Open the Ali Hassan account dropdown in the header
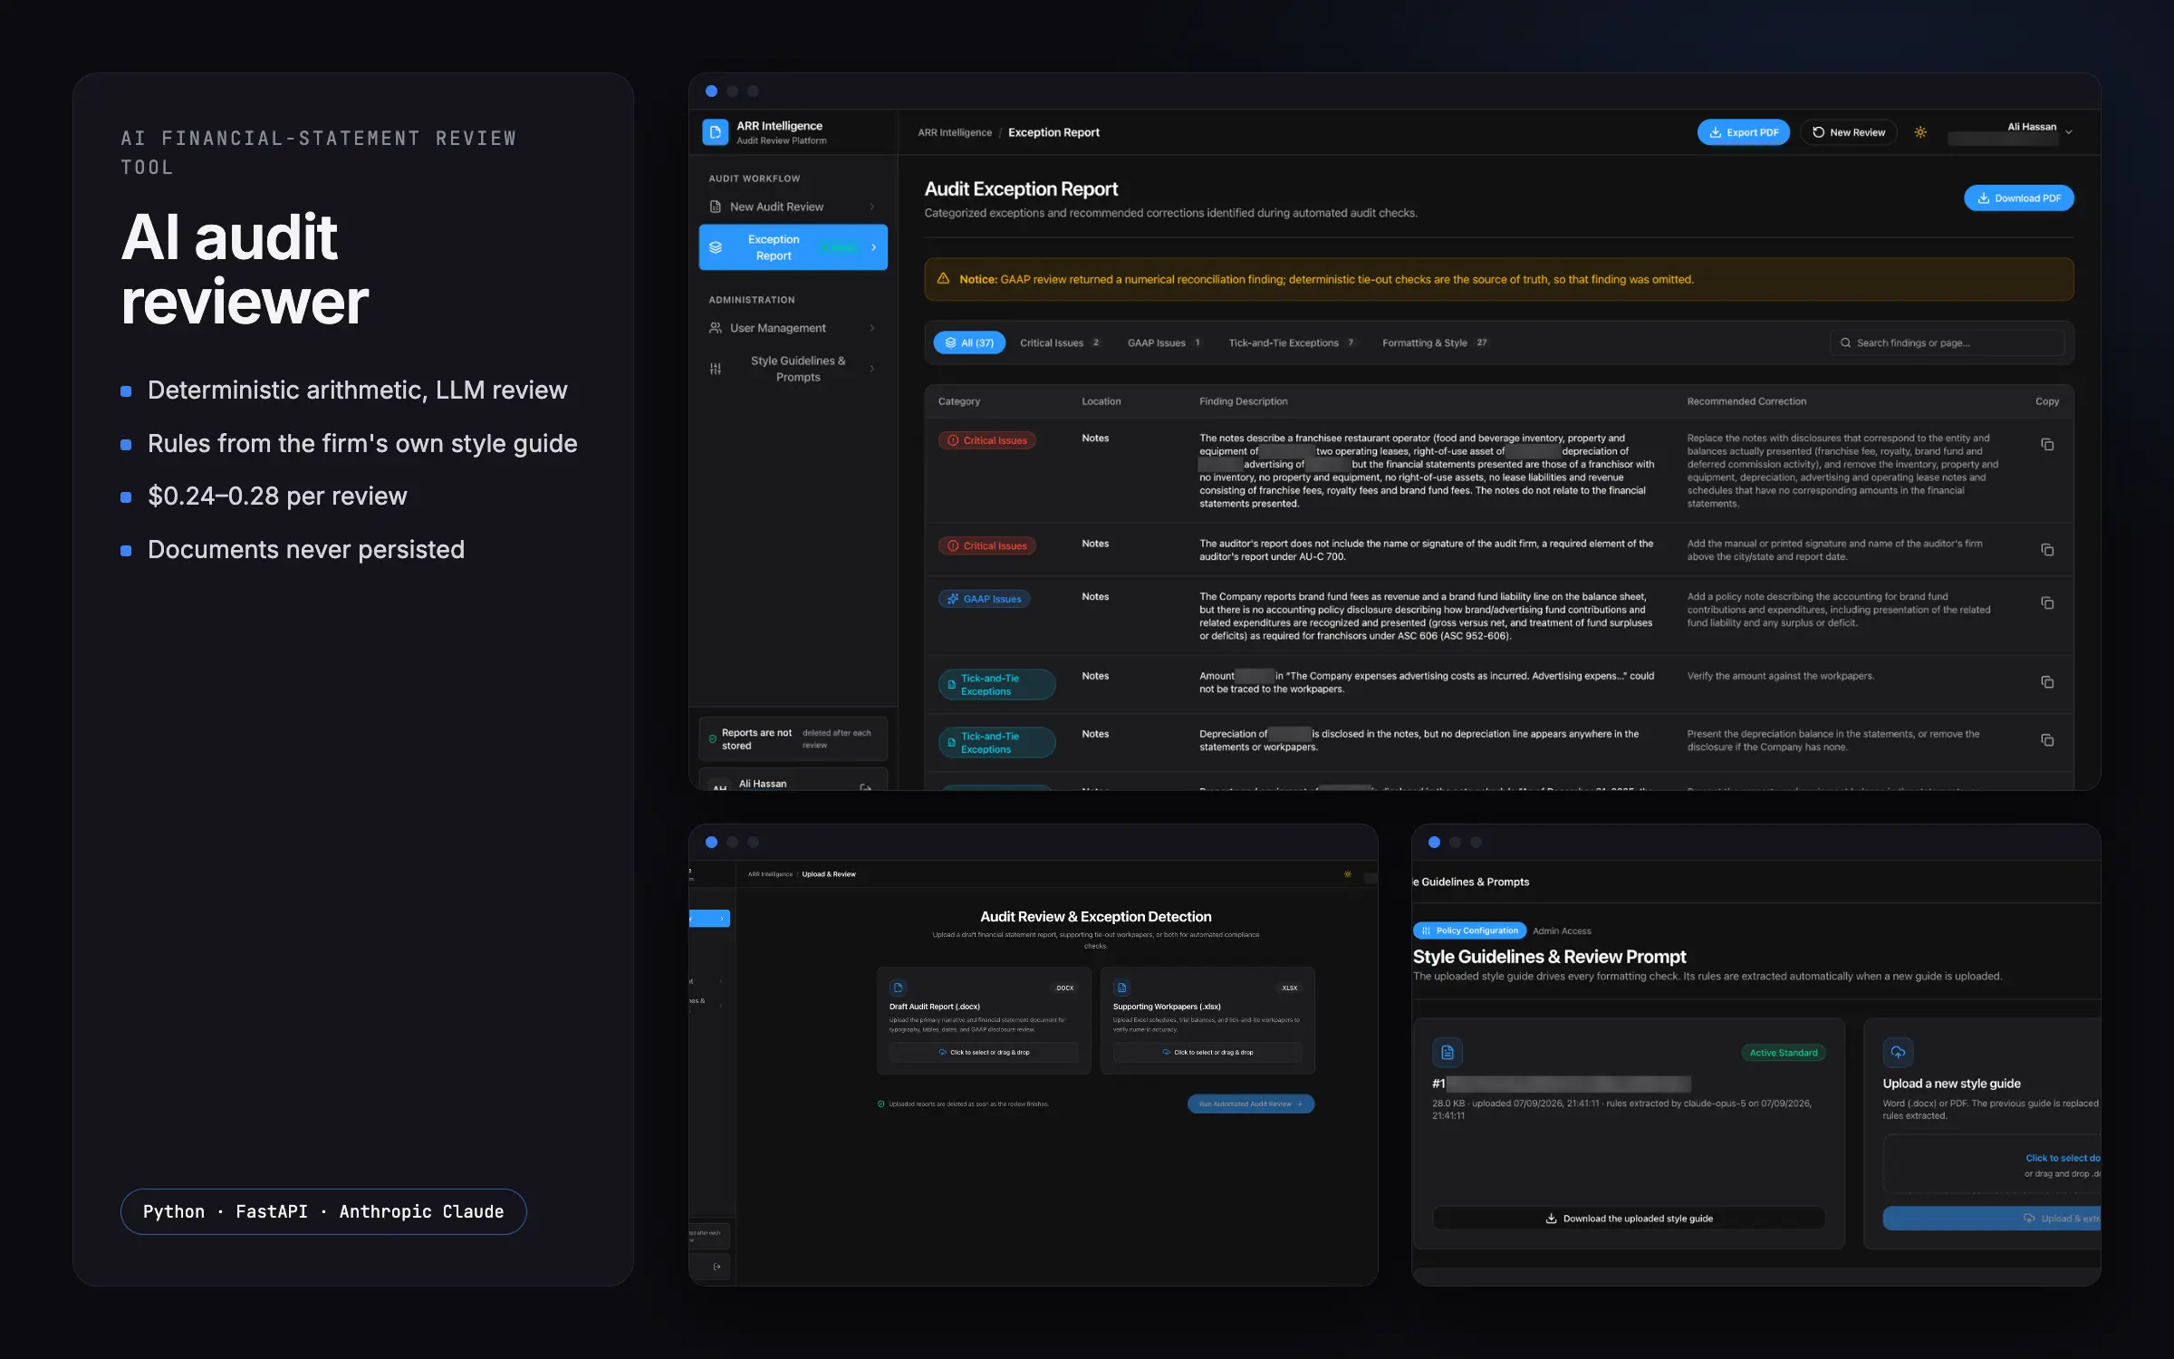Viewport: 2174px width, 1359px height. [2069, 132]
